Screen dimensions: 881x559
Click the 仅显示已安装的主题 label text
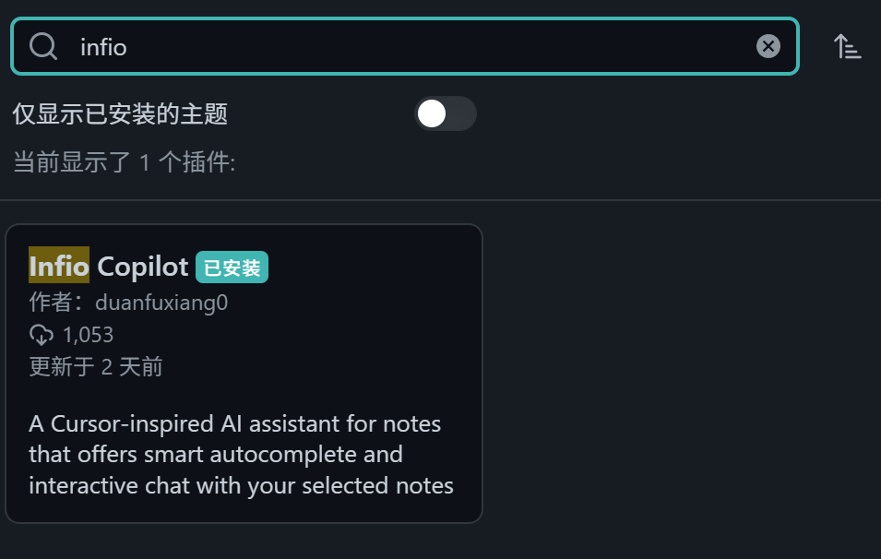coord(120,114)
